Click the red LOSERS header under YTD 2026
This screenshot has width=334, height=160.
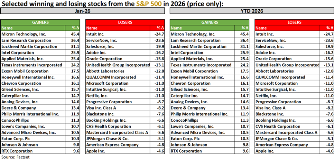tap(294, 22)
